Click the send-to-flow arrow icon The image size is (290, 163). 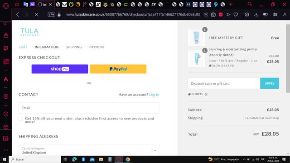click(228, 14)
